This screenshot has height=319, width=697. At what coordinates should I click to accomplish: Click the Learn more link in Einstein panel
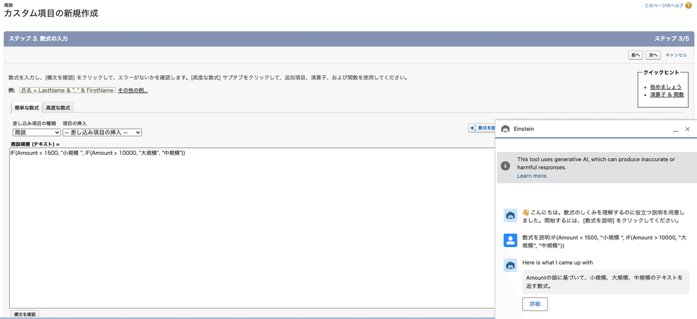[x=532, y=175]
